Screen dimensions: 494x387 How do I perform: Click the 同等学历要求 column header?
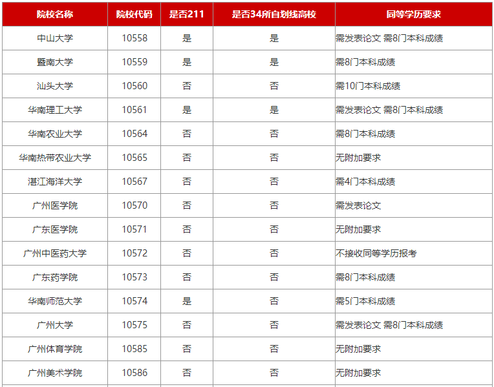(414, 14)
